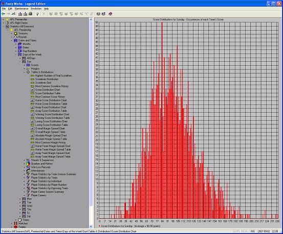Screen dimensions: 283x234
Task: Collapse the Days of the Week node
Action: tap(16, 55)
